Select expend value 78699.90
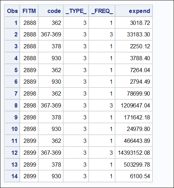The image size is (174, 188). click(138, 93)
